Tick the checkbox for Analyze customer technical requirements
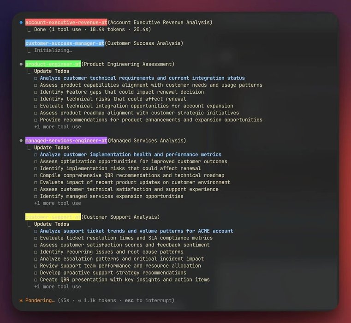Viewport: 351px width, 323px height. (x=36, y=78)
